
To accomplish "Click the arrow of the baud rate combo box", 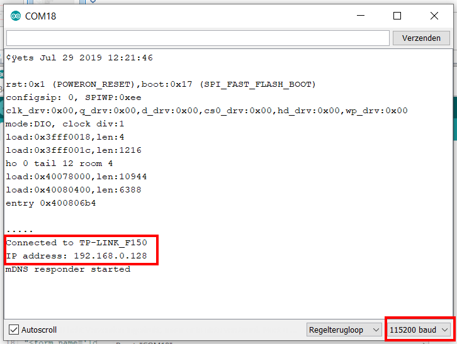I will [x=445, y=330].
